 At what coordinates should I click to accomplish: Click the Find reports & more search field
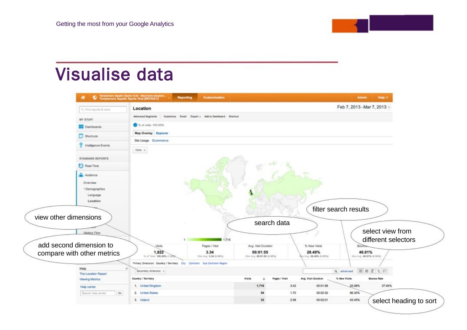click(x=103, y=109)
